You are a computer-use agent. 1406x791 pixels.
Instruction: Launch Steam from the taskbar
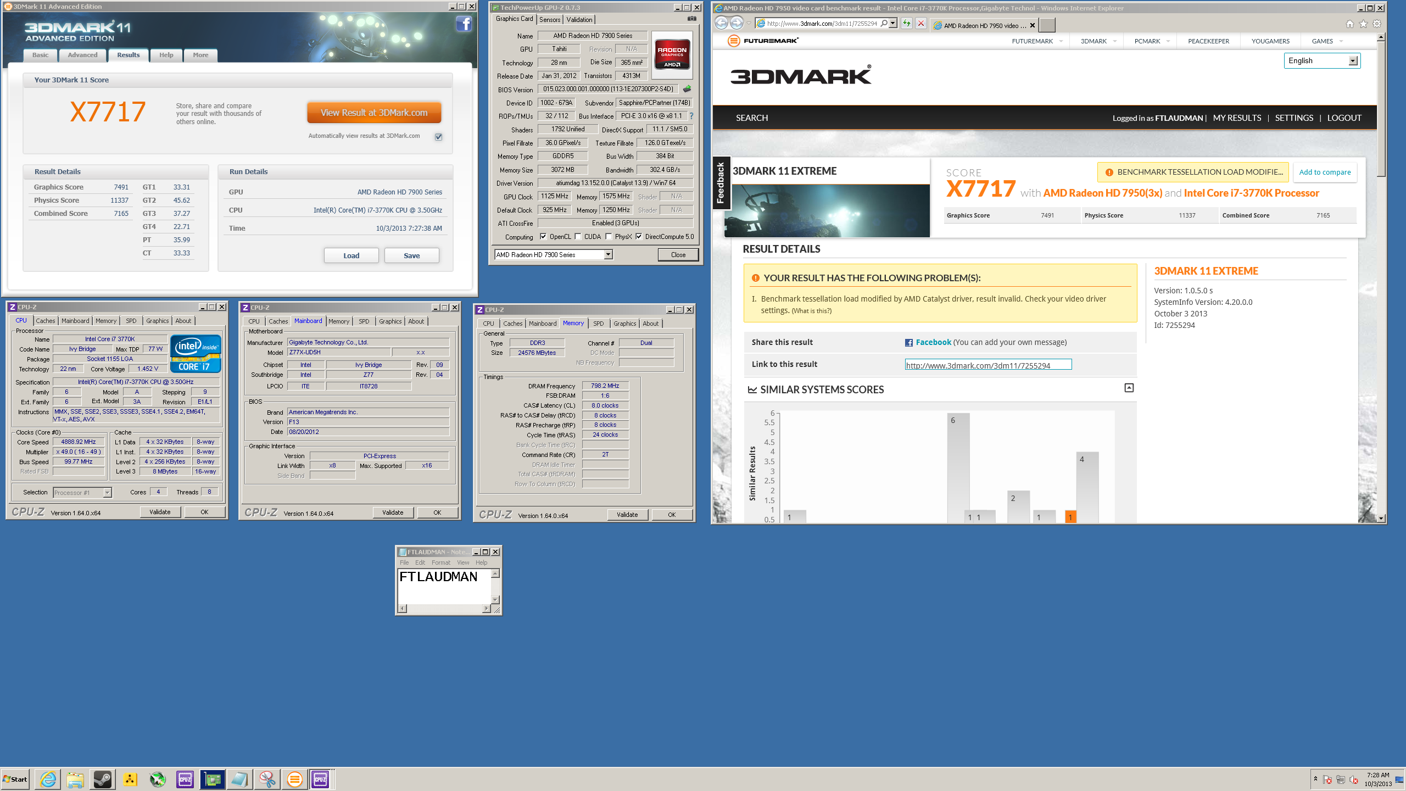[103, 779]
